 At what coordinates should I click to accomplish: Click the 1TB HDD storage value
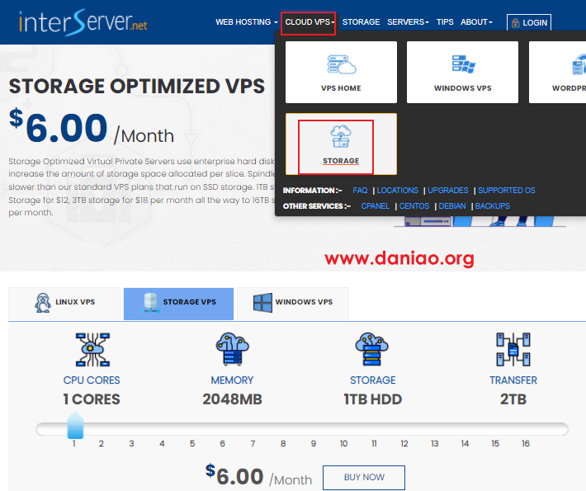[372, 399]
